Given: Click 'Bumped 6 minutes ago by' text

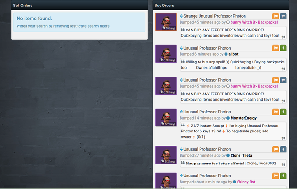Looking at the screenshot, I should (201, 54).
